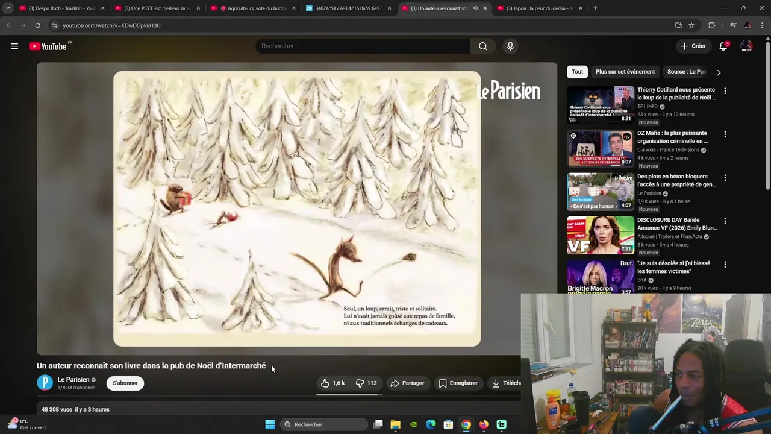This screenshot has width=771, height=434.
Task: Switch to the Despo Rutti tab
Action: (x=62, y=8)
